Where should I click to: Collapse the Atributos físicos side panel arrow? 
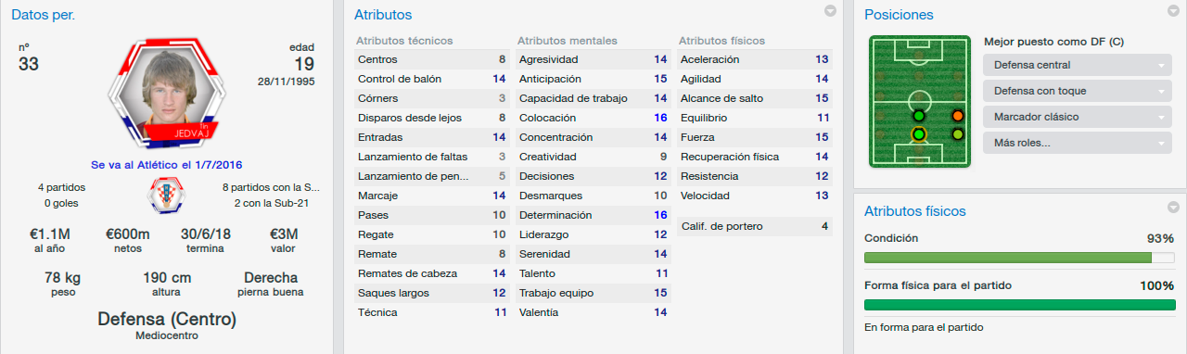[x=1174, y=208]
